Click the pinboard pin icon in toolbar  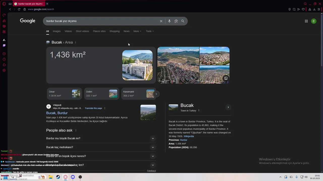click(x=289, y=9)
